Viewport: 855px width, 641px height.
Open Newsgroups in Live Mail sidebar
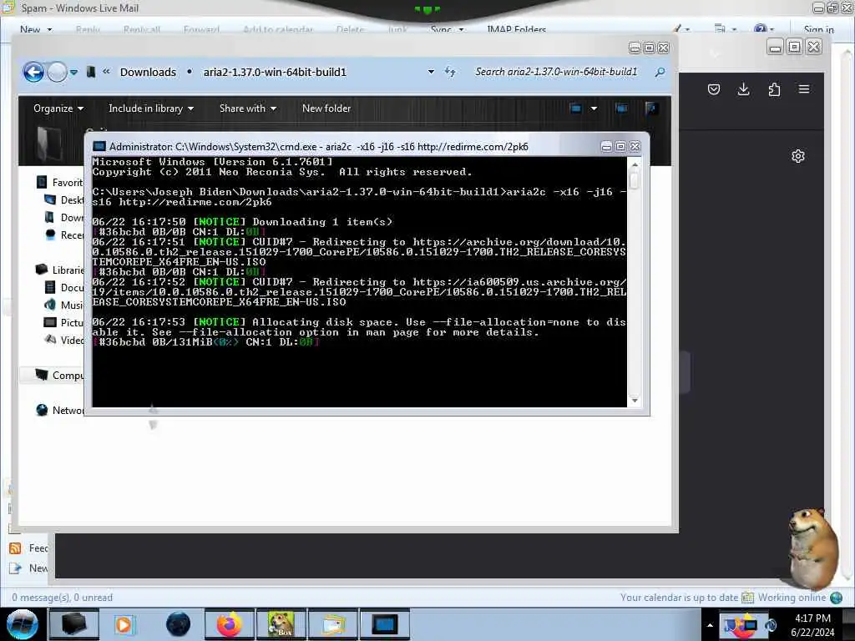coord(29,568)
